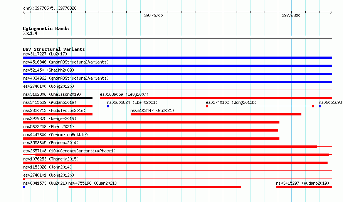Screen dimensions: 343x202
Task: Click the 39776800 ruler tick label
Action: pos(291,15)
